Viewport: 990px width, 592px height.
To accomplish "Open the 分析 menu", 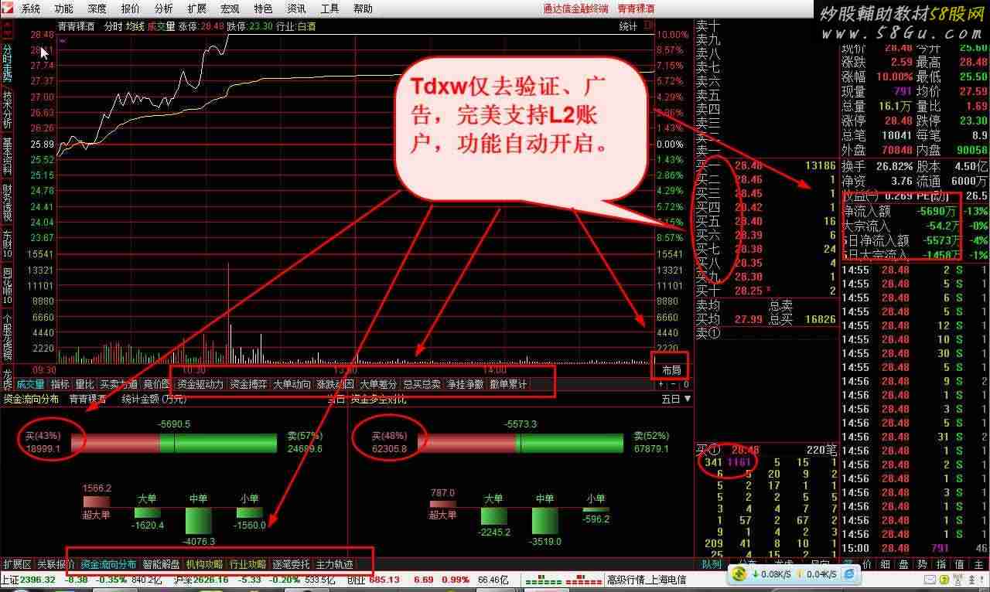I will click(163, 9).
